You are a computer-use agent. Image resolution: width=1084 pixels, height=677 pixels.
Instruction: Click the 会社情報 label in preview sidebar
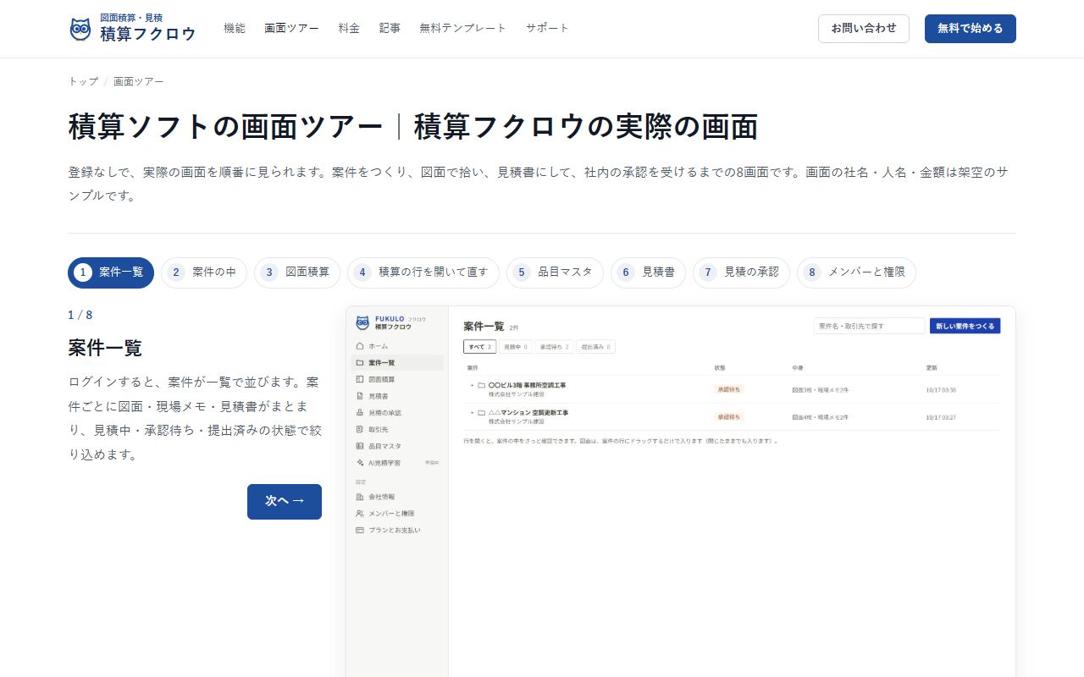[382, 497]
